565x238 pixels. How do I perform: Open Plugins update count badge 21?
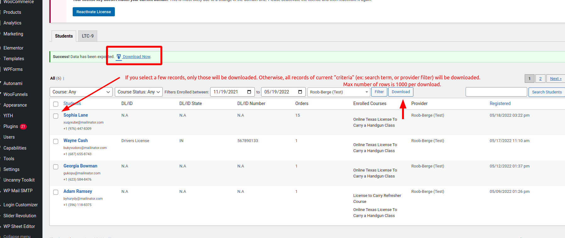coord(23,126)
